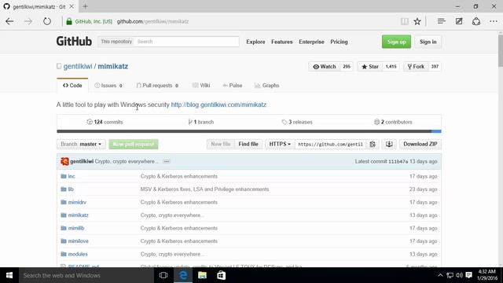Make a web note pen icon
Screen dimensions: 503x283
click(x=459, y=21)
